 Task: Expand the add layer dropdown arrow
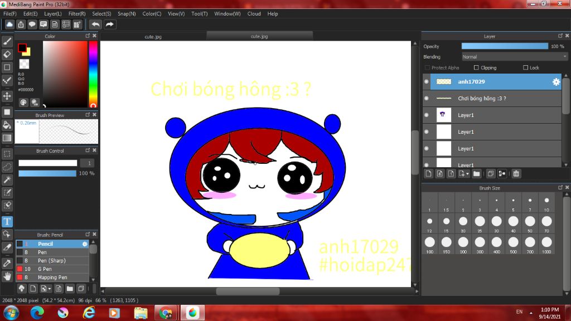pos(467,174)
